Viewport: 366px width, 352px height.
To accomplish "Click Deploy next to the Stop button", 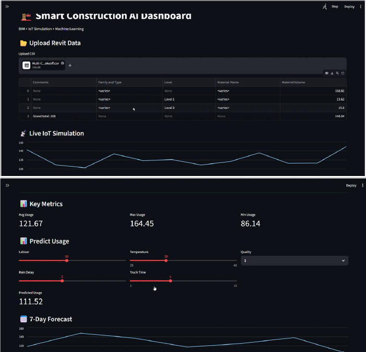I will [349, 7].
